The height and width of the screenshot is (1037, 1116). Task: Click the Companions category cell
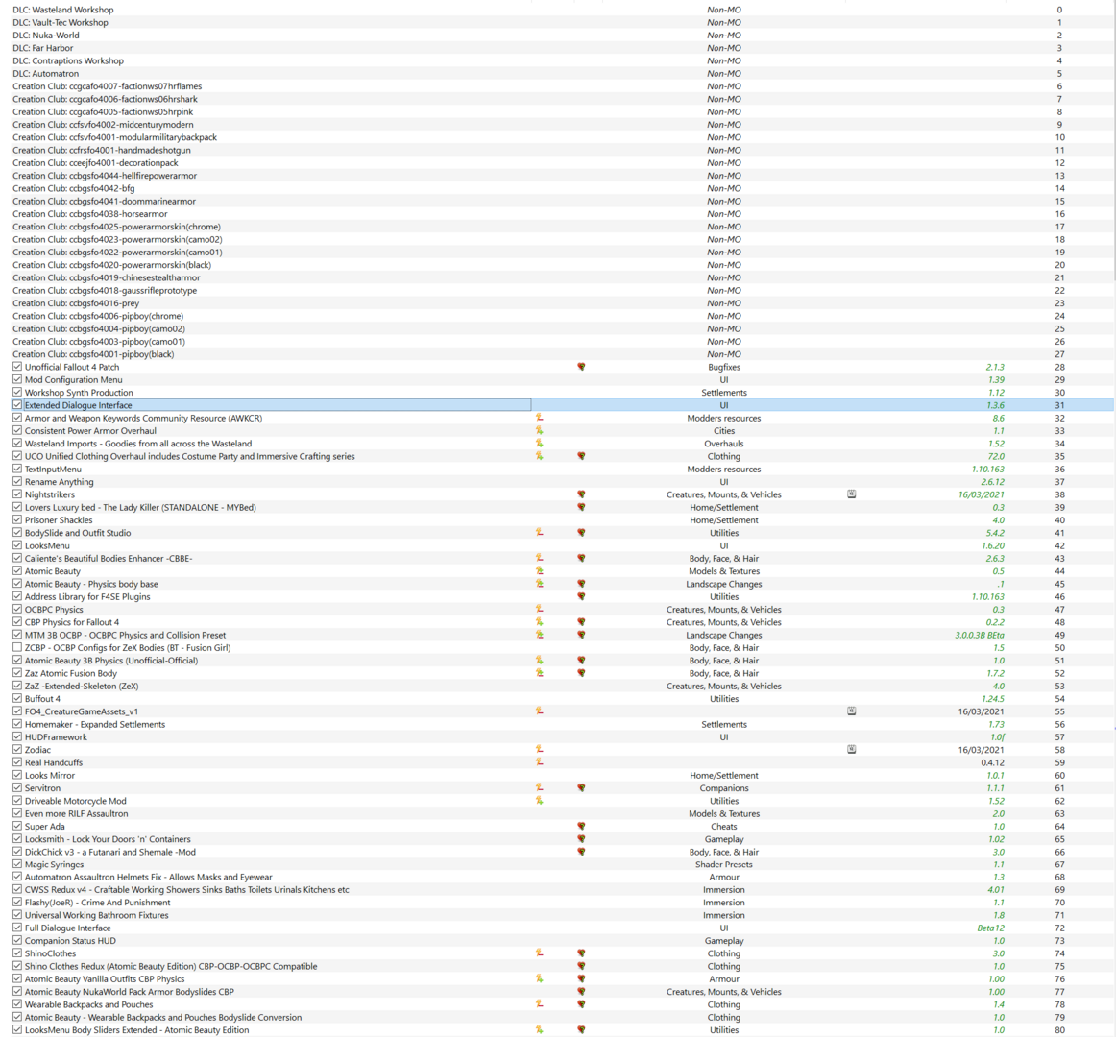[724, 788]
